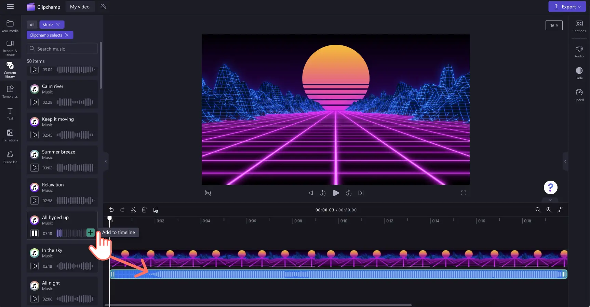Play preview of Calm river track
This screenshot has width=590, height=307.
click(35, 102)
